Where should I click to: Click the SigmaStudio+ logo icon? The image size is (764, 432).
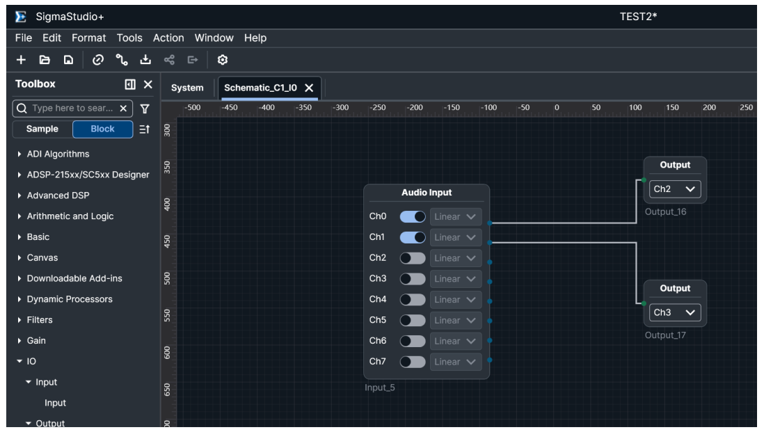(x=20, y=17)
